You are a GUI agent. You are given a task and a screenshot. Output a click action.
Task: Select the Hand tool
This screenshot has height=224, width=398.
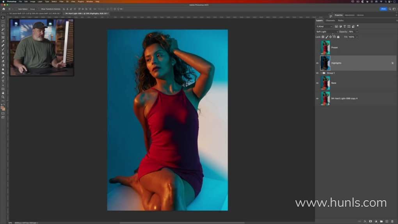3,93
